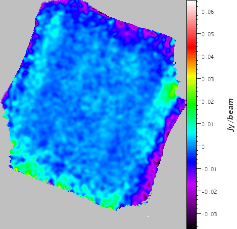
Task: Click the colorbar tick label 0.05
Action: click(207, 34)
